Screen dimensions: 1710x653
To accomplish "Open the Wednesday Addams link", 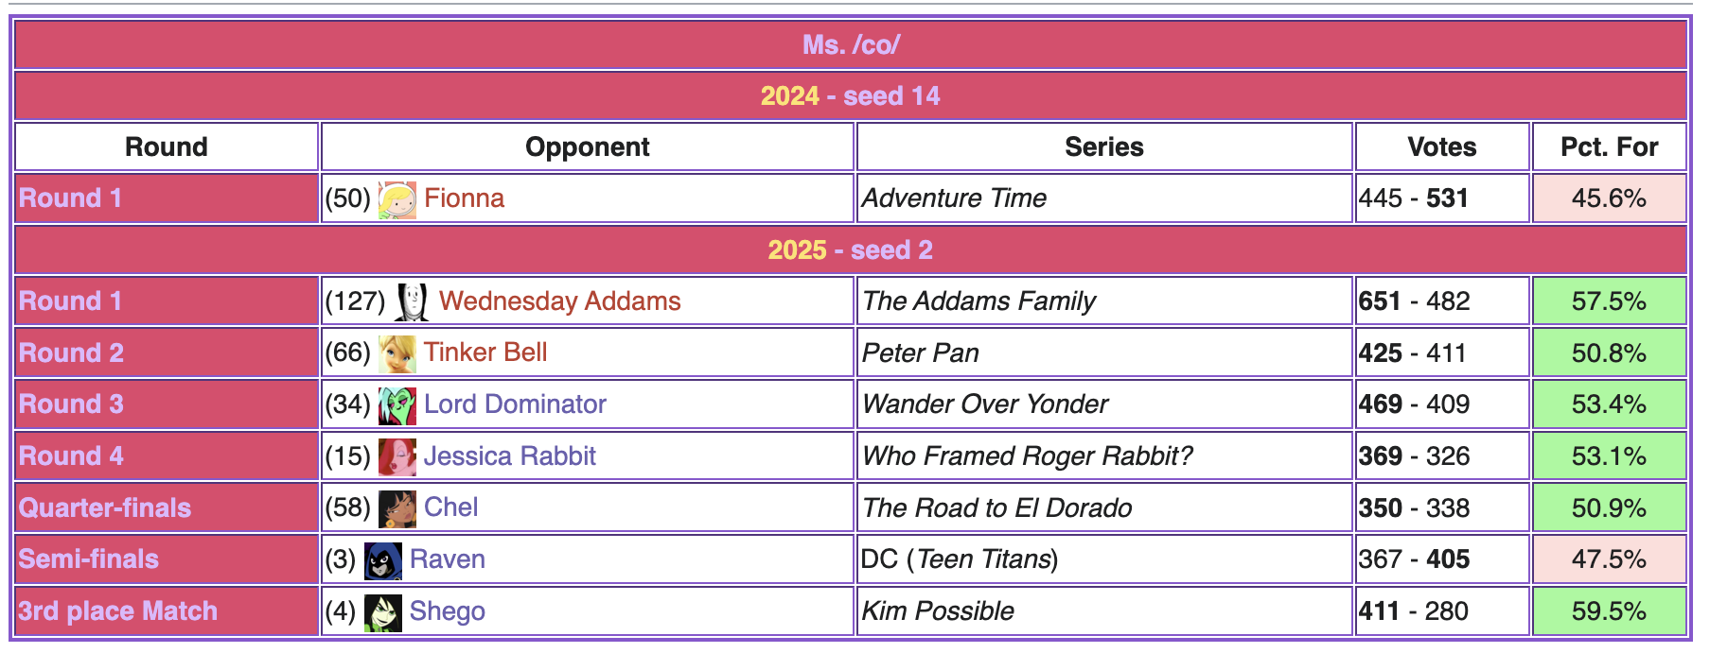I will pyautogui.click(x=559, y=301).
